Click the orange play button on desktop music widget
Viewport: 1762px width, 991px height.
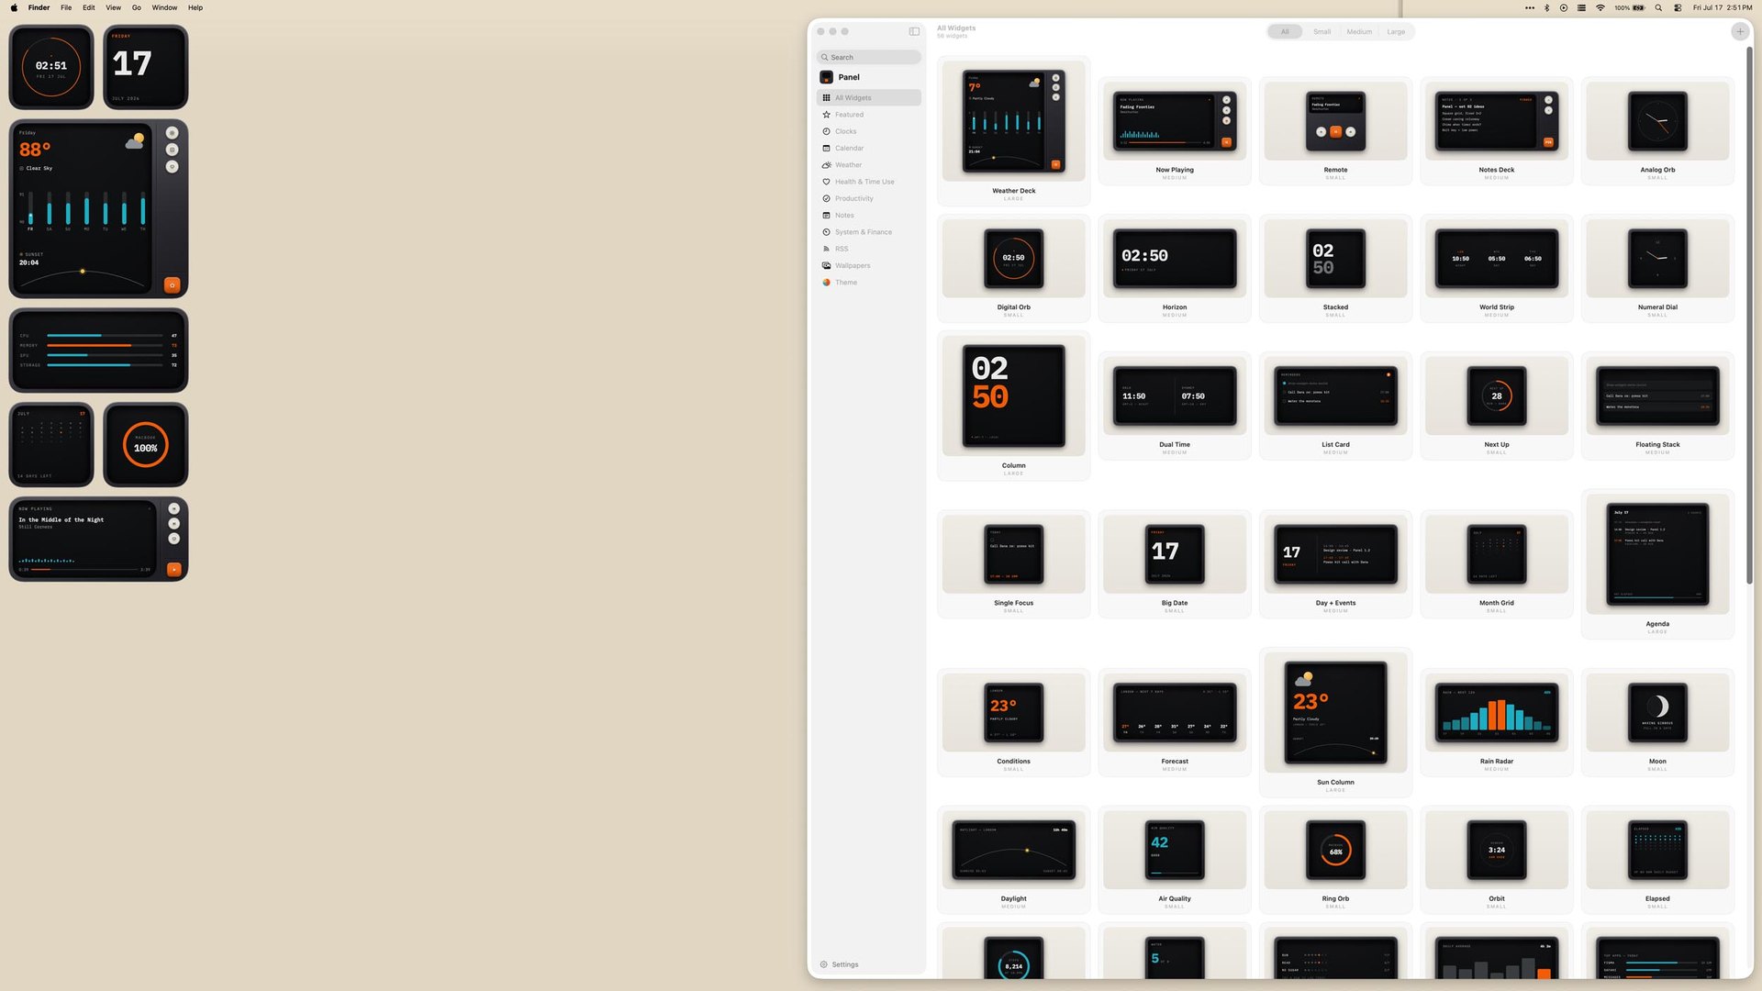pyautogui.click(x=173, y=569)
